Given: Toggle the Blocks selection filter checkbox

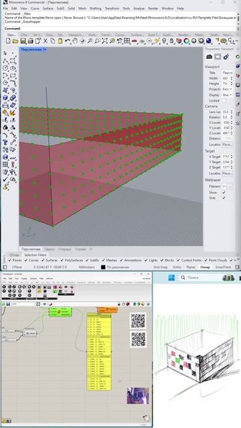Looking at the screenshot, I should 162,260.
